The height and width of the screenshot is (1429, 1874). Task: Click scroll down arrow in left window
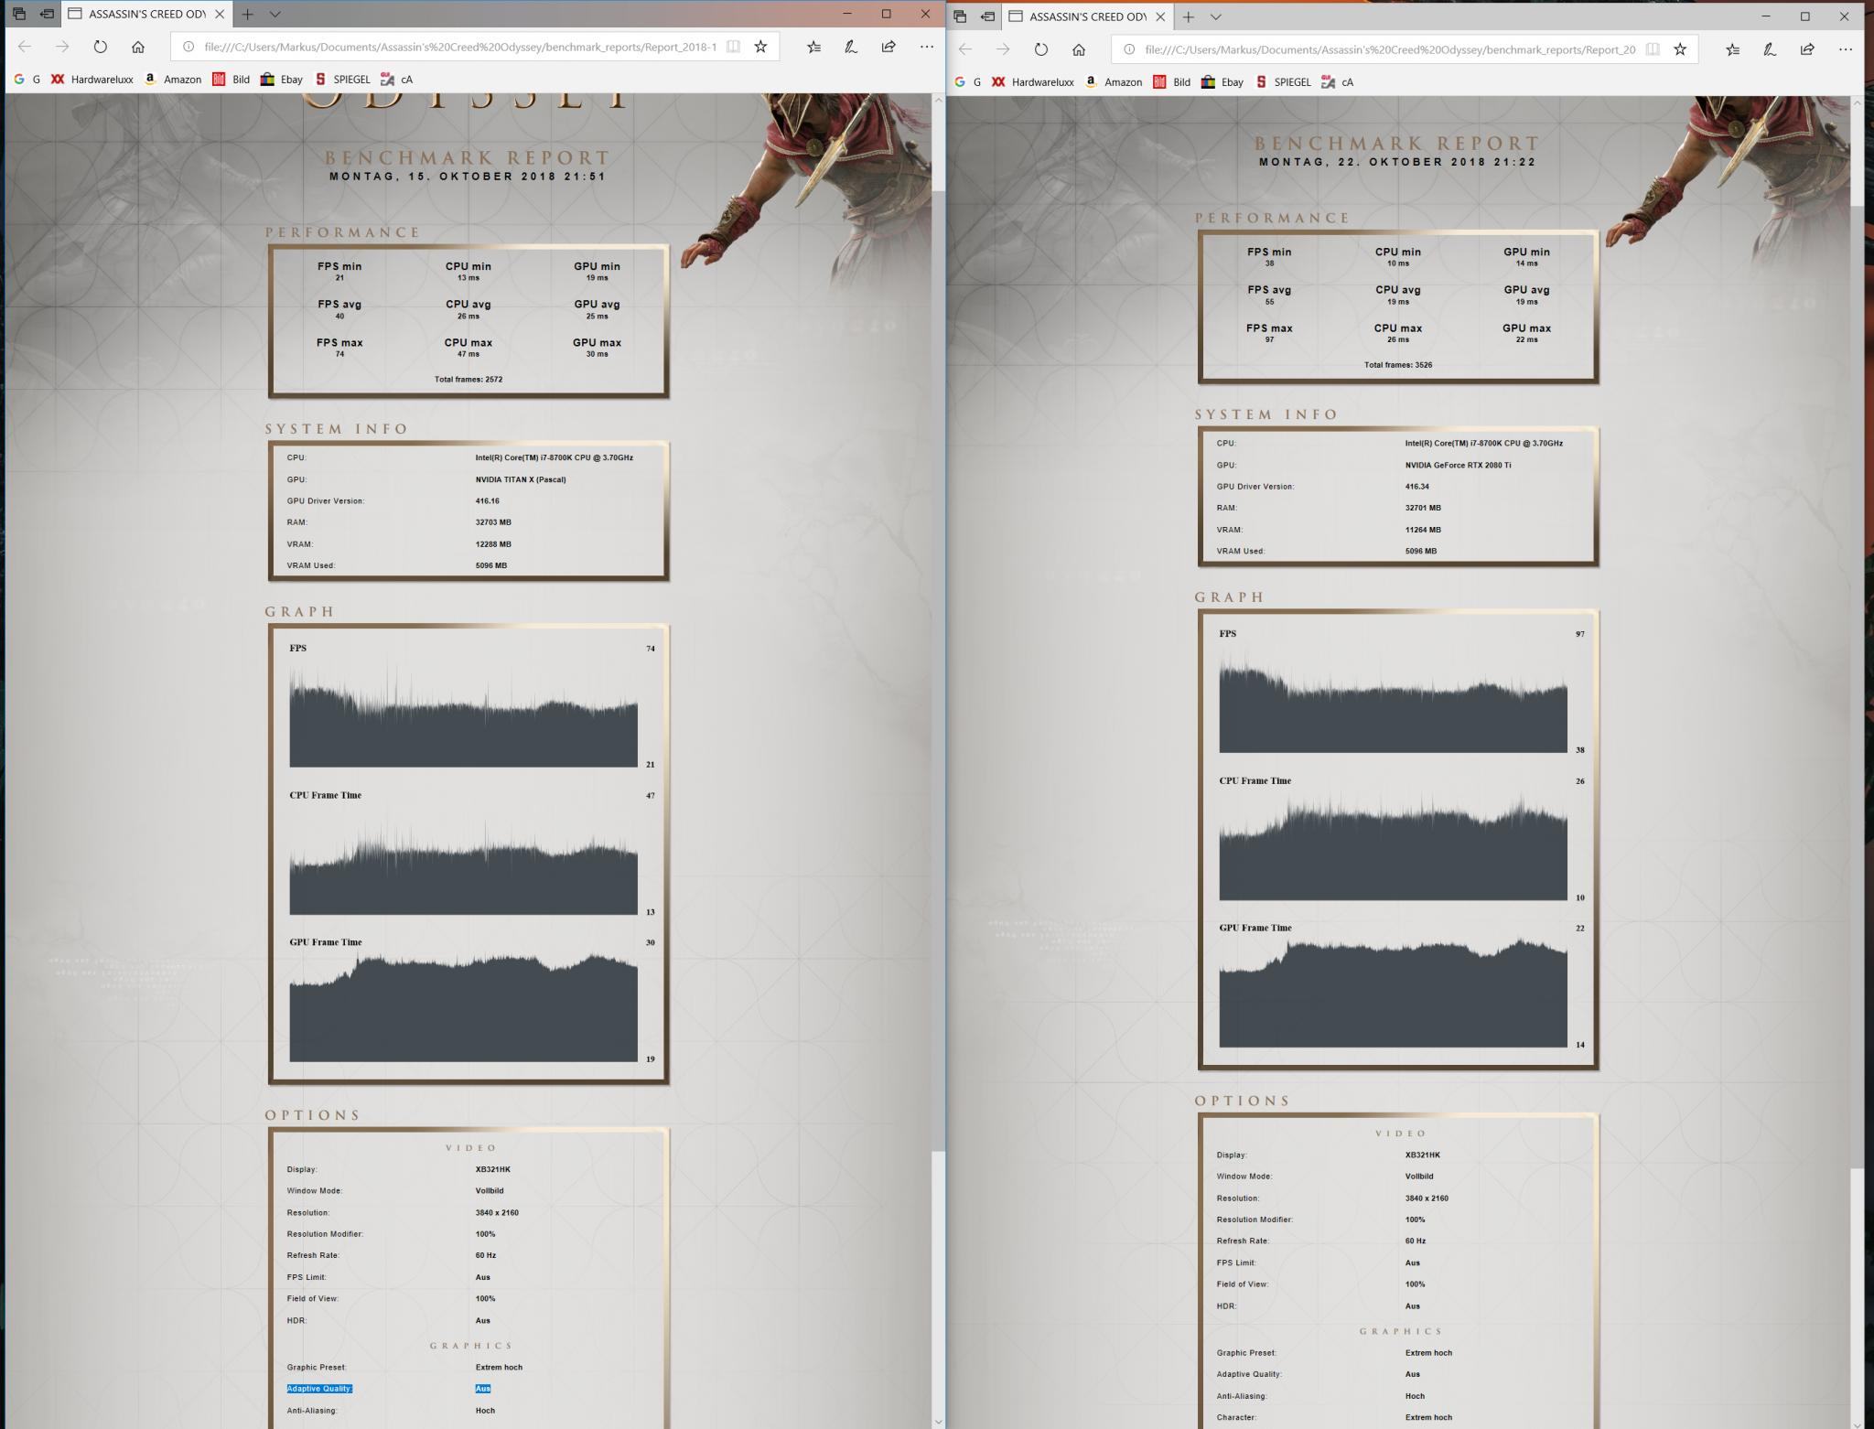click(938, 1421)
